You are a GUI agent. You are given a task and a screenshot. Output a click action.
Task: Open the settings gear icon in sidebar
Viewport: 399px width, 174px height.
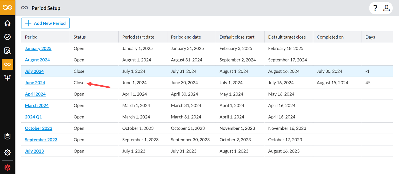[x=8, y=152]
